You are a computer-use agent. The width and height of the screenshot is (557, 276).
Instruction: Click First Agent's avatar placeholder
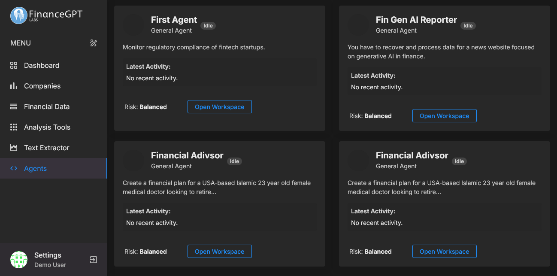[x=133, y=25]
